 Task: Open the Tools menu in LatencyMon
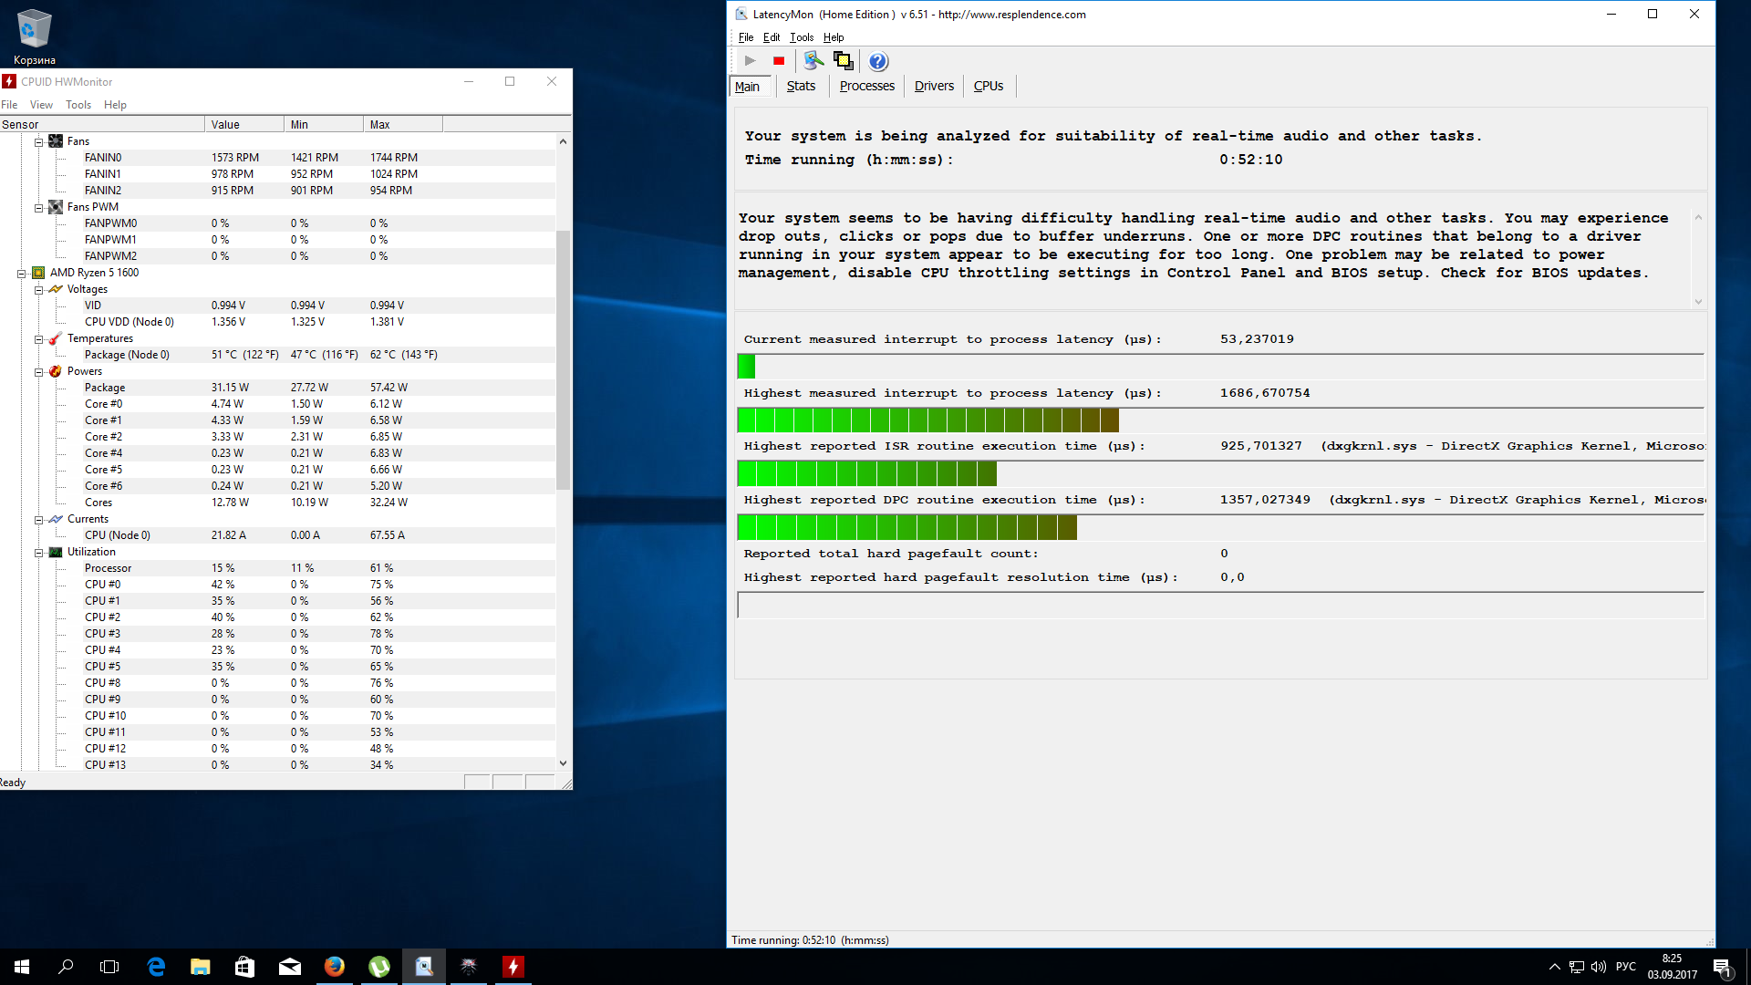tap(801, 37)
